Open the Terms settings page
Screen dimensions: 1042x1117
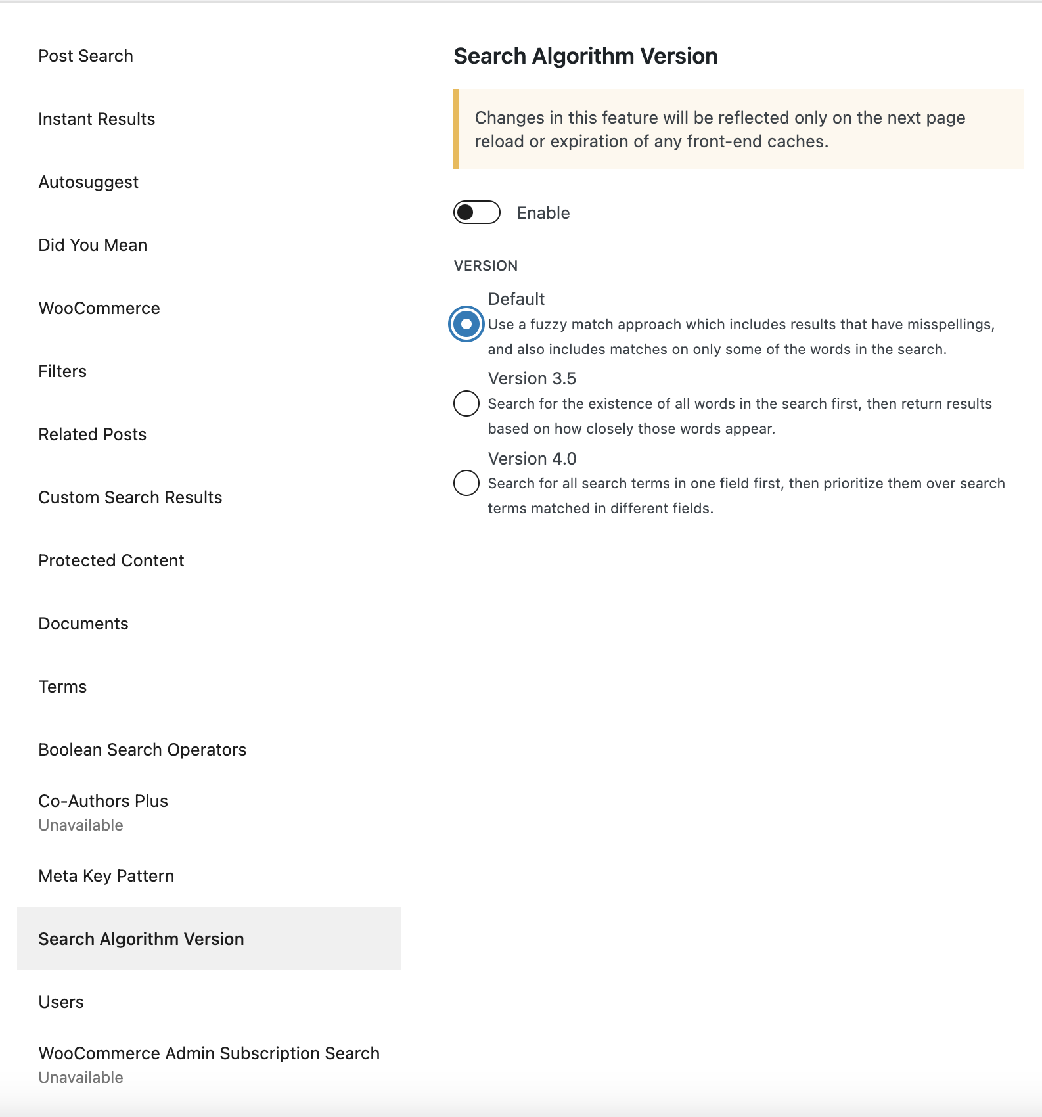coord(62,686)
